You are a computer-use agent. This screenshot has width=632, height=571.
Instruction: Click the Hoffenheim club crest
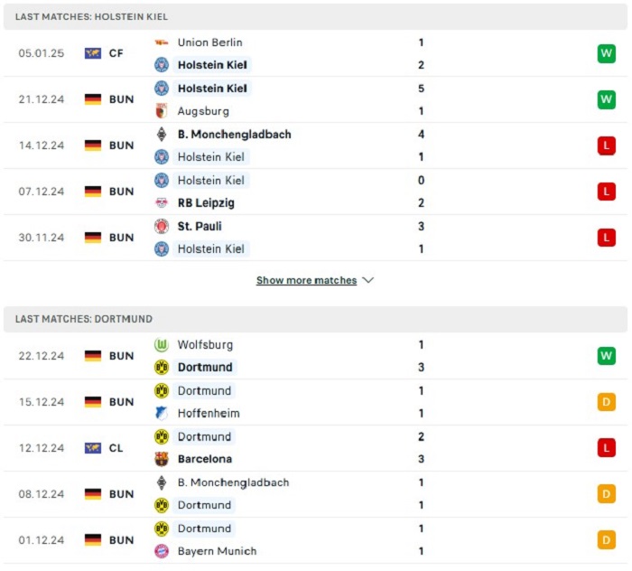click(x=162, y=413)
